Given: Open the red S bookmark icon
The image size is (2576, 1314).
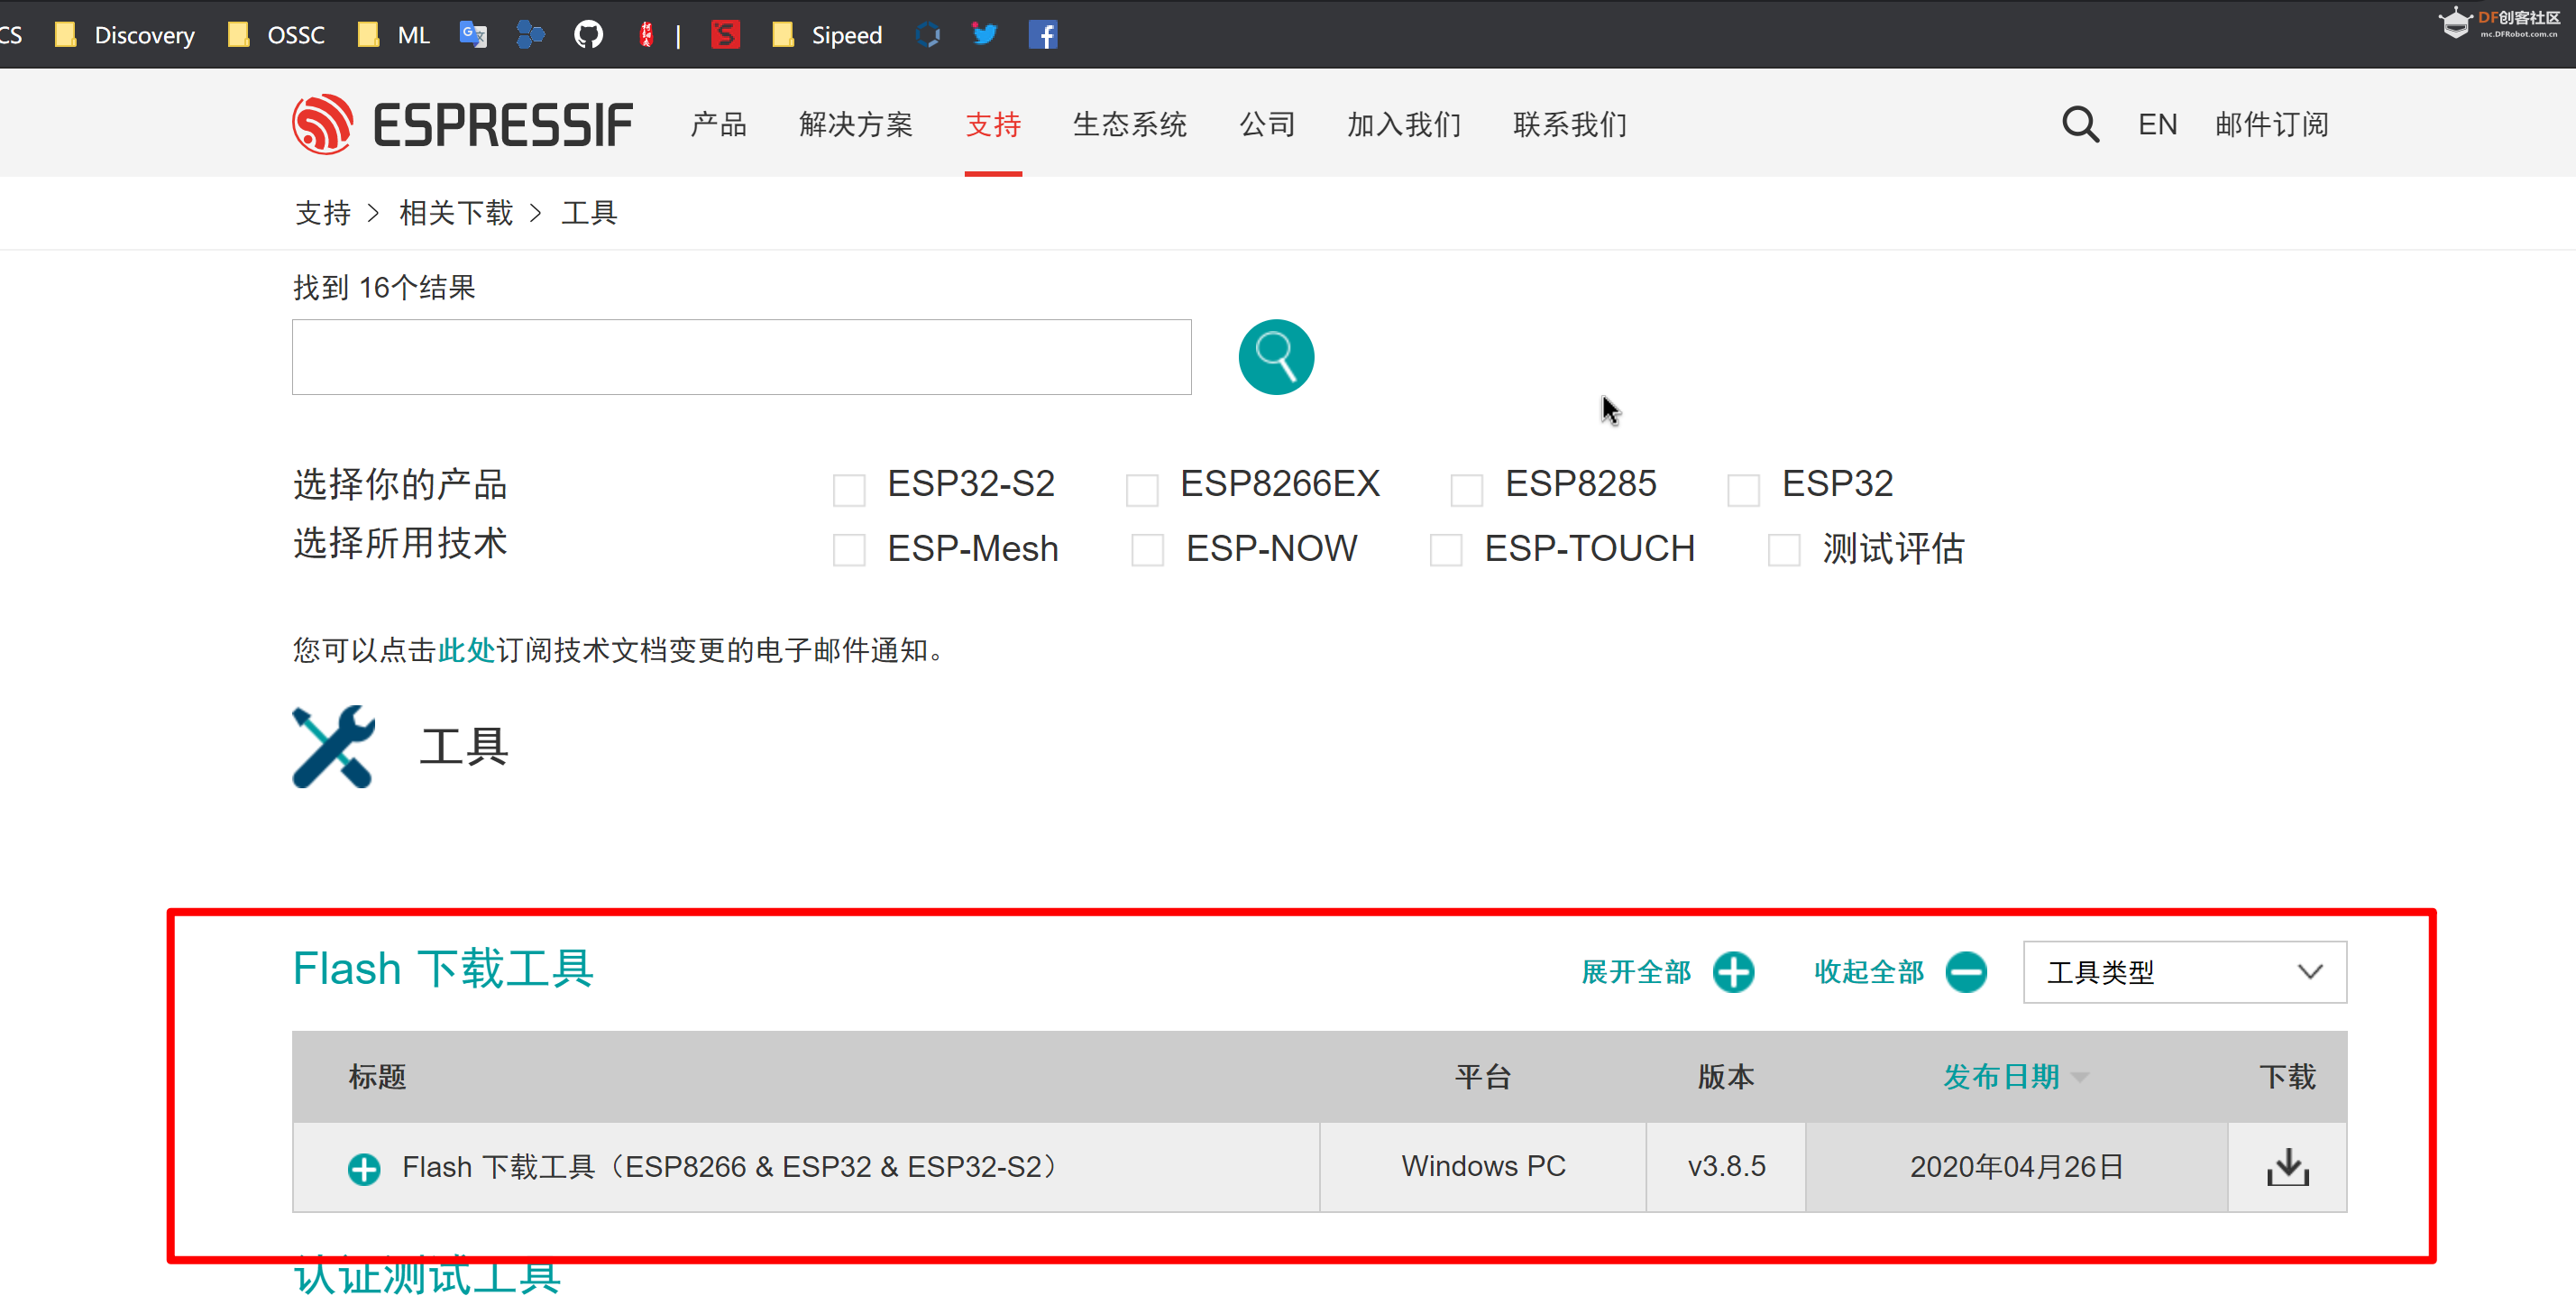Looking at the screenshot, I should (x=725, y=35).
